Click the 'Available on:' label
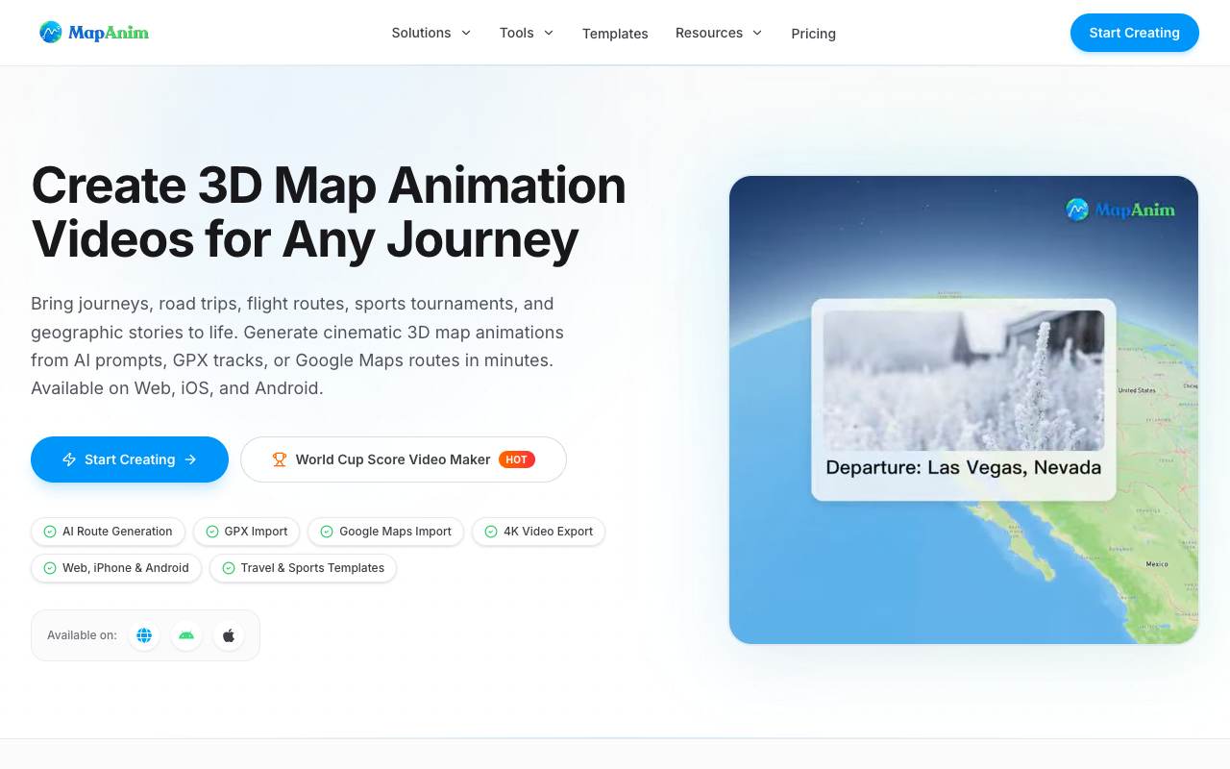The image size is (1230, 769). pyautogui.click(x=82, y=635)
